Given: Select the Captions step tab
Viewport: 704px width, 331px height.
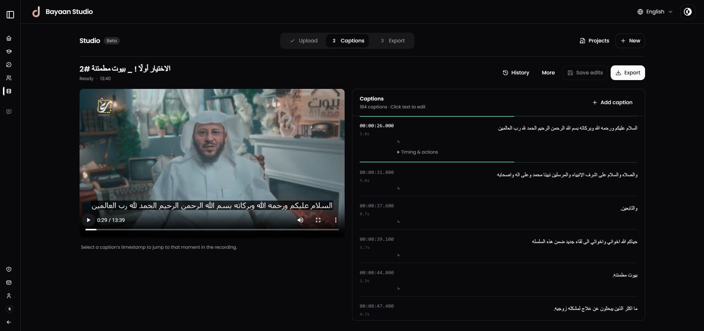Looking at the screenshot, I should (x=348, y=41).
